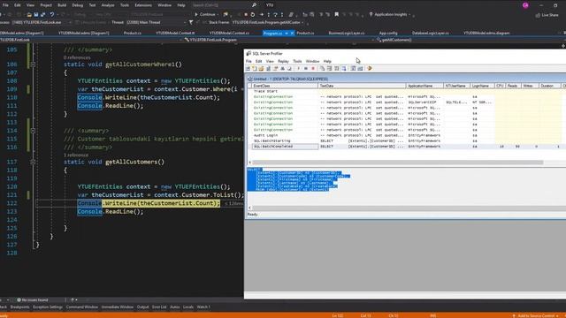The height and width of the screenshot is (318, 566).
Task: Switch to the YTUDBModel.Context.tt tab
Action: click(x=175, y=33)
